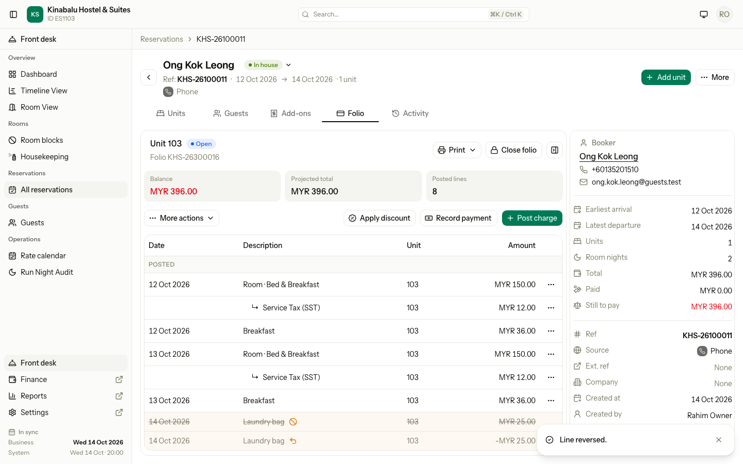743x464 pixels.
Task: Open Room blocks in sidebar
Action: pos(66,140)
